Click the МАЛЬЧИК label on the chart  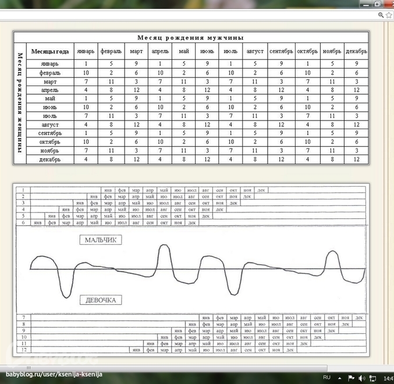pyautogui.click(x=101, y=240)
